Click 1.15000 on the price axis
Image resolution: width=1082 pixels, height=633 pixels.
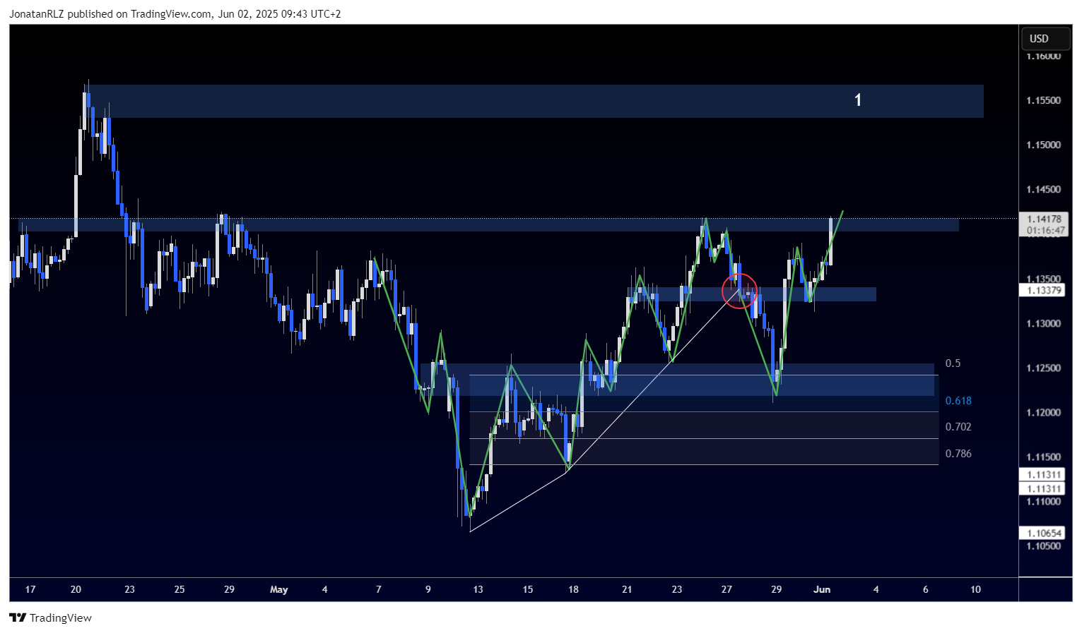point(1044,145)
